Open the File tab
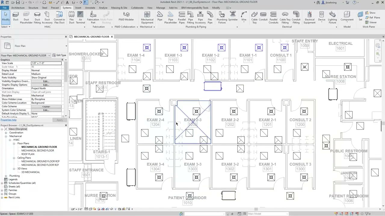 point(5,8)
